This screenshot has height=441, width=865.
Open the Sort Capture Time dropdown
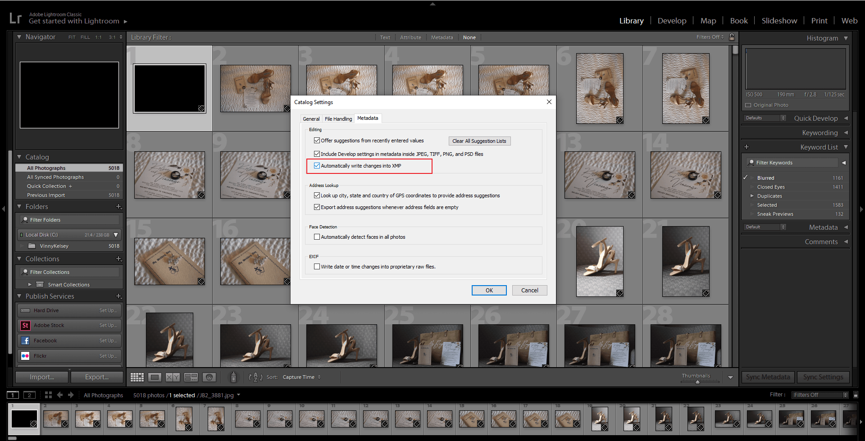click(x=301, y=377)
